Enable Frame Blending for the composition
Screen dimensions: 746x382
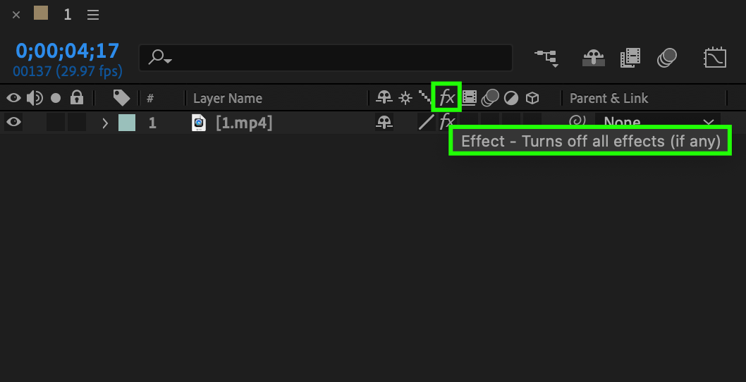(630, 58)
